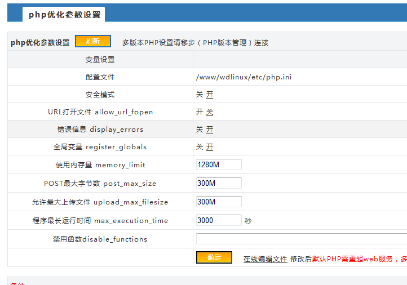Click the 关 state for register_globals

(200, 147)
